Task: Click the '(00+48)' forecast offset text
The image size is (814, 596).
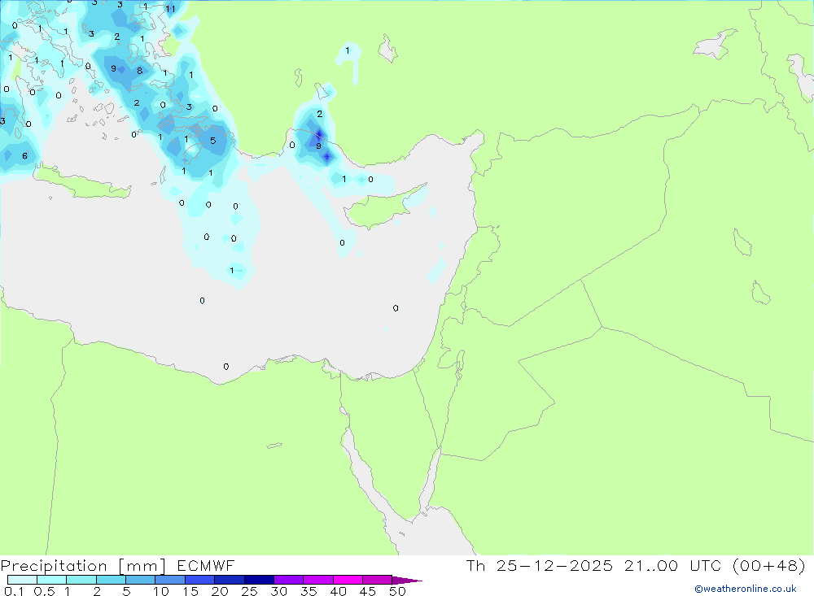Action: pos(769,566)
